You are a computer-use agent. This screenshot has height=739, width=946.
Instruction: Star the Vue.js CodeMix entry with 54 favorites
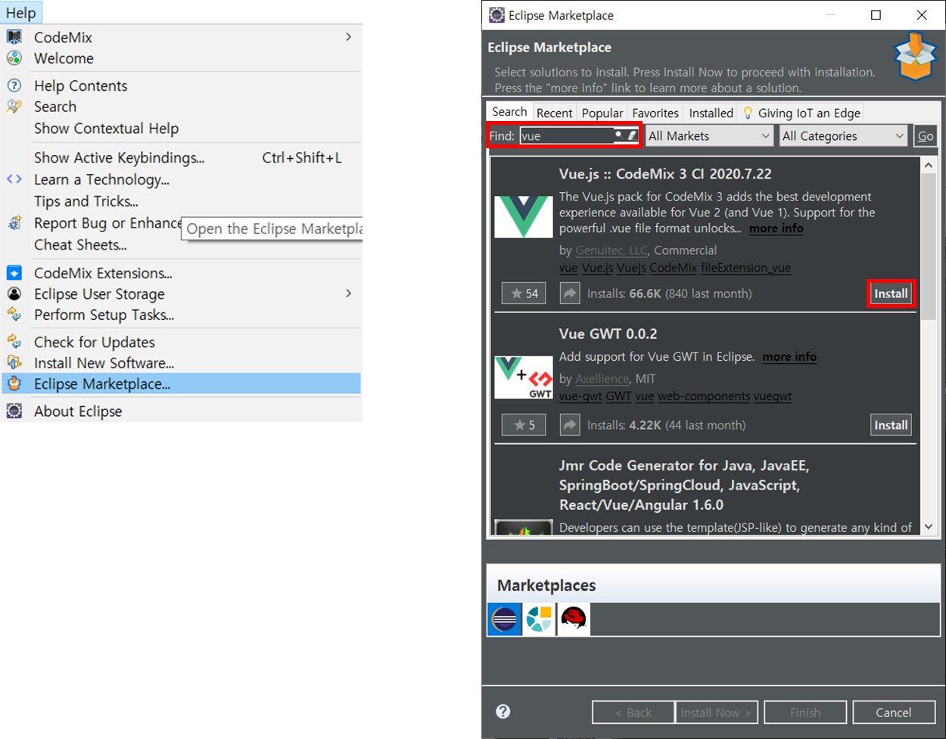tap(524, 293)
